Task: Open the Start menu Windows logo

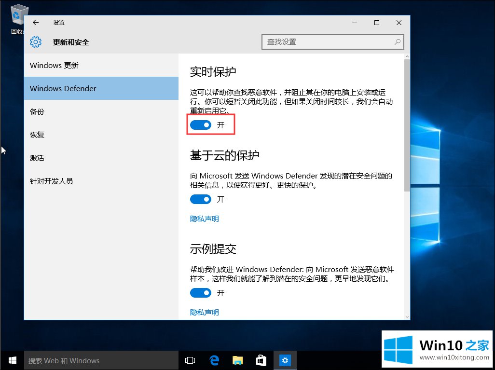Action: pos(13,360)
